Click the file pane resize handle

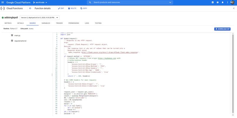click(x=52, y=74)
